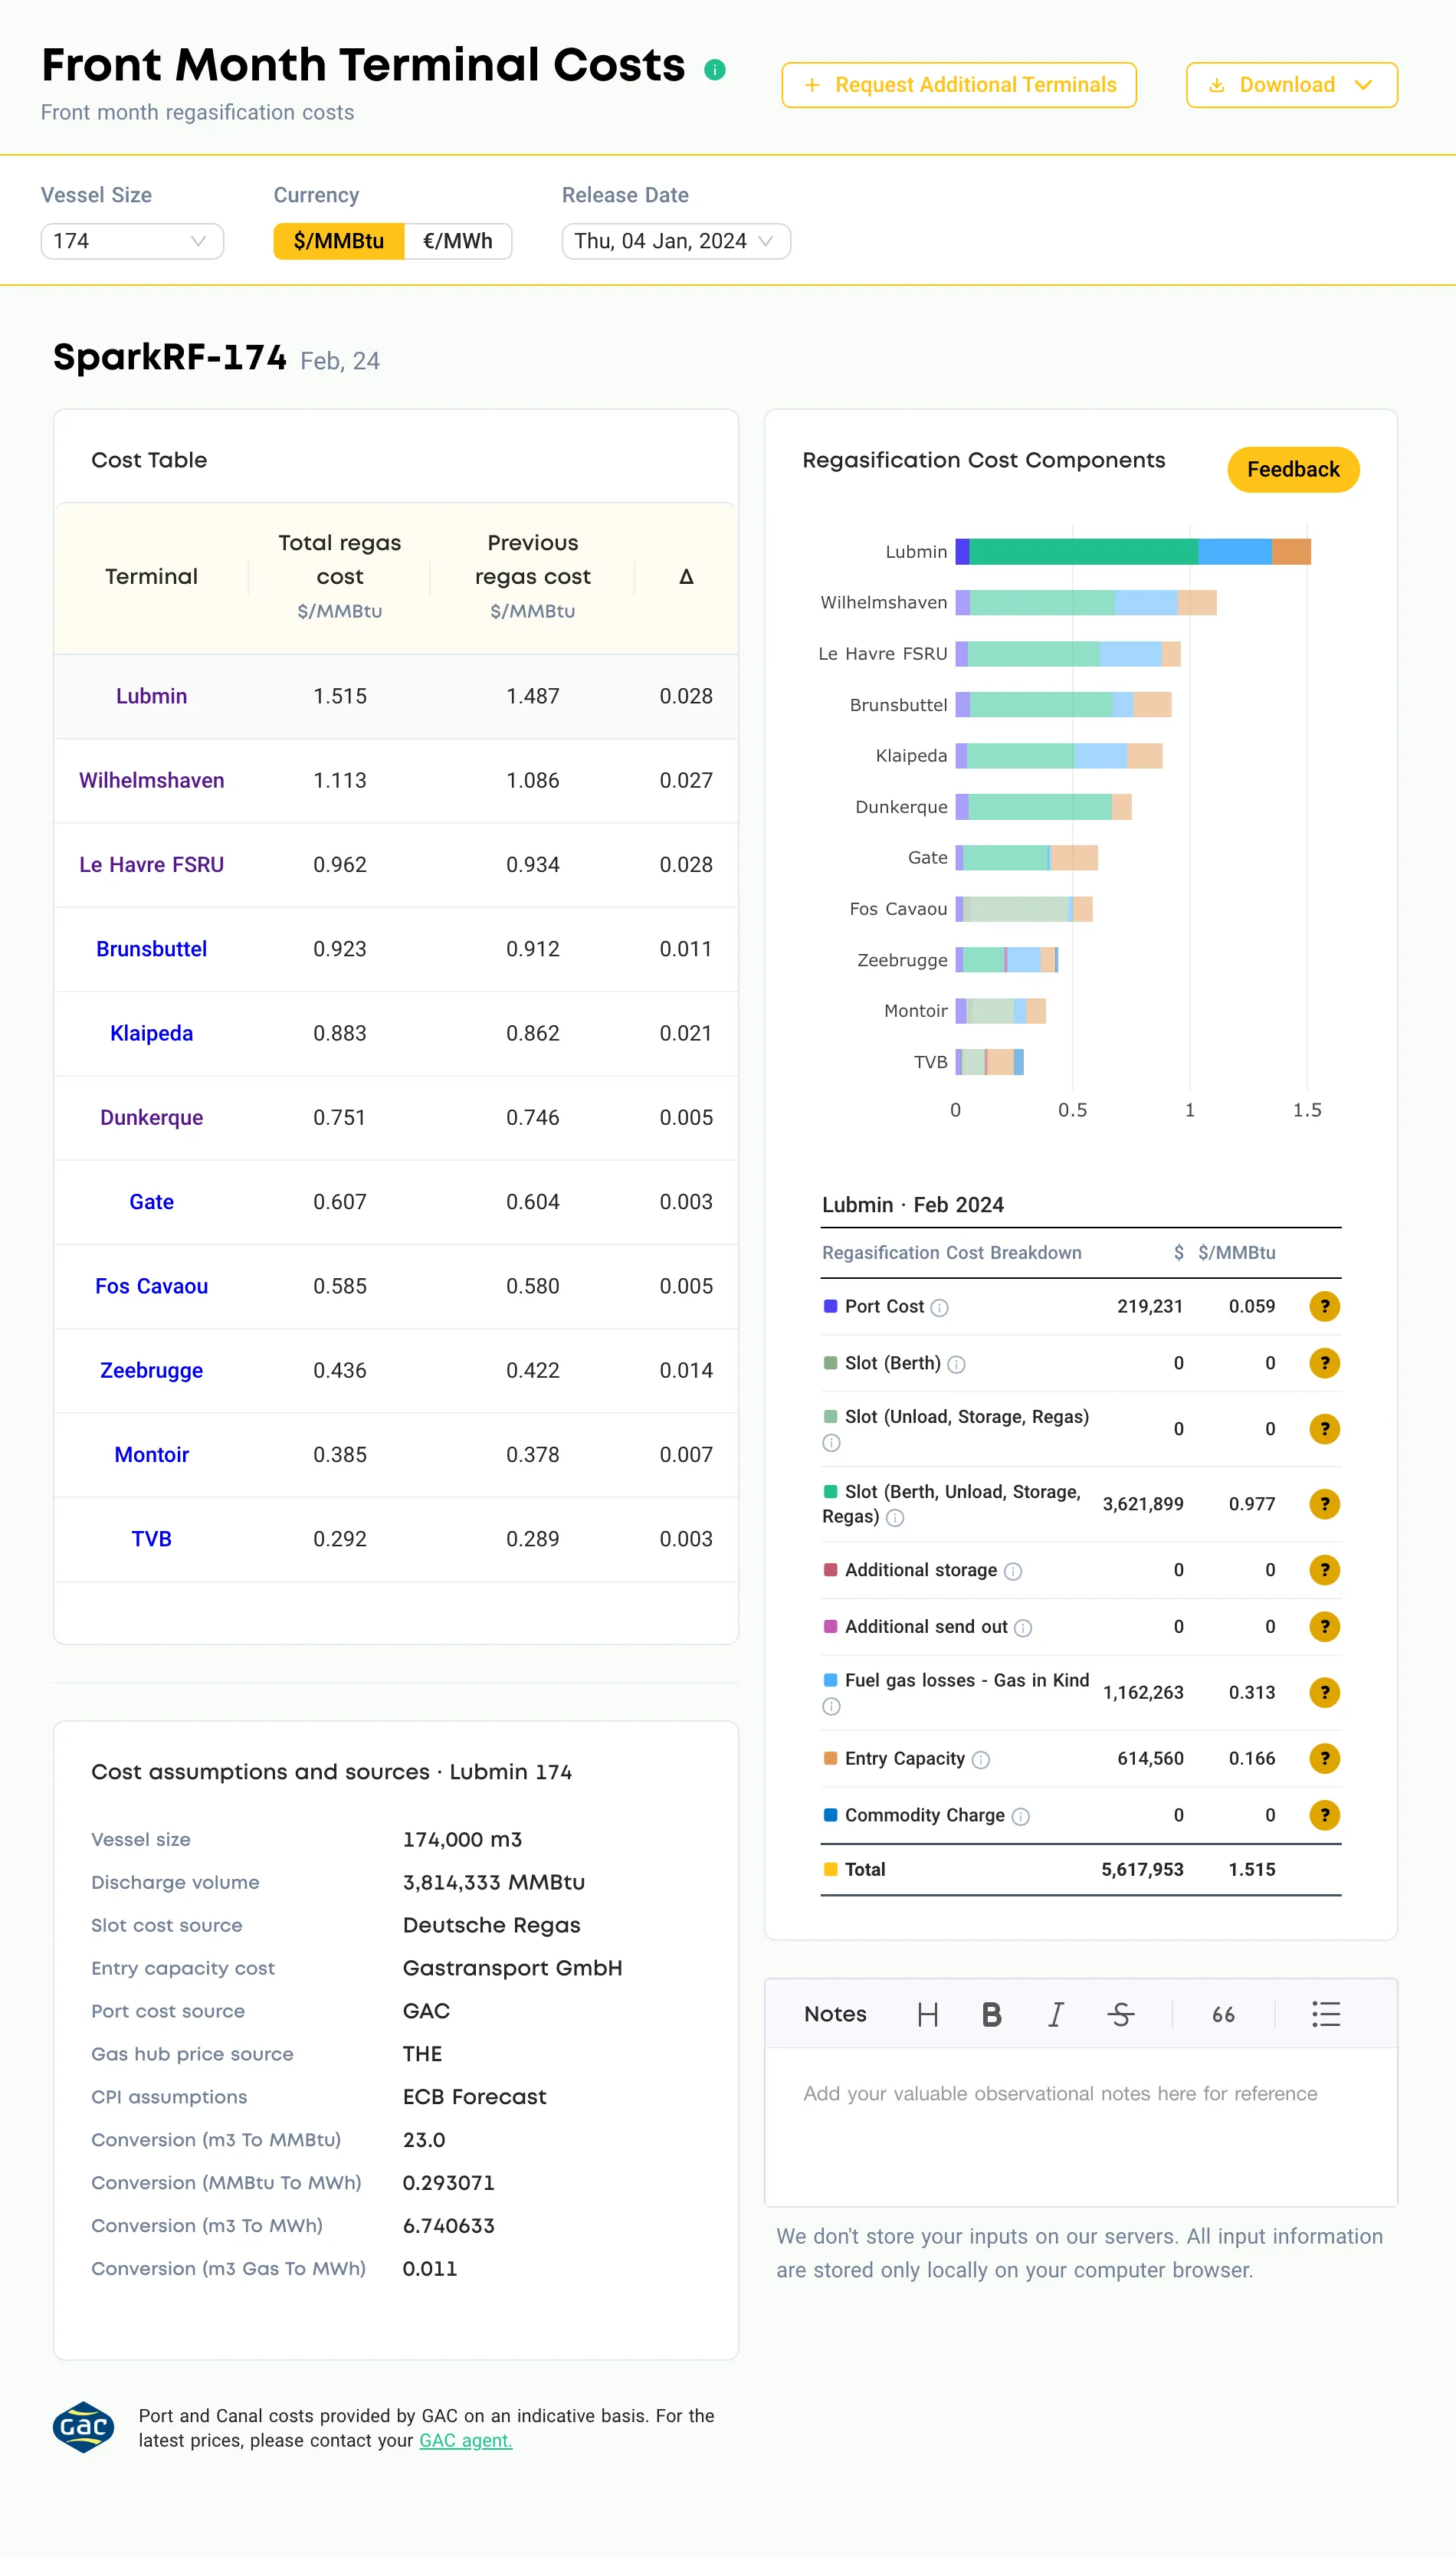Select the Zeebrugge terminal

pos(152,1371)
